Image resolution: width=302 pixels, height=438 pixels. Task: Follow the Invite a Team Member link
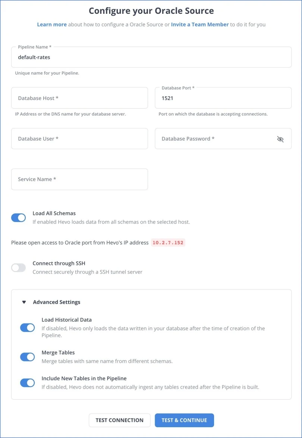(x=200, y=25)
